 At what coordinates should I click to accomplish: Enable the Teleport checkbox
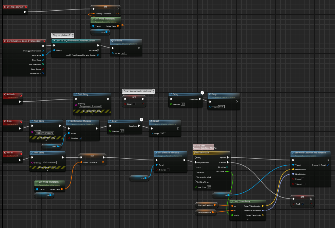click(304, 184)
